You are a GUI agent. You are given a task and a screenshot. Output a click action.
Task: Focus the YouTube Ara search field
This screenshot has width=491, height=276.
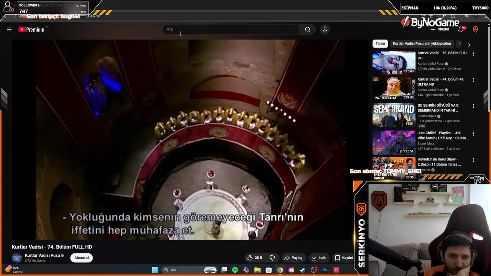click(231, 30)
